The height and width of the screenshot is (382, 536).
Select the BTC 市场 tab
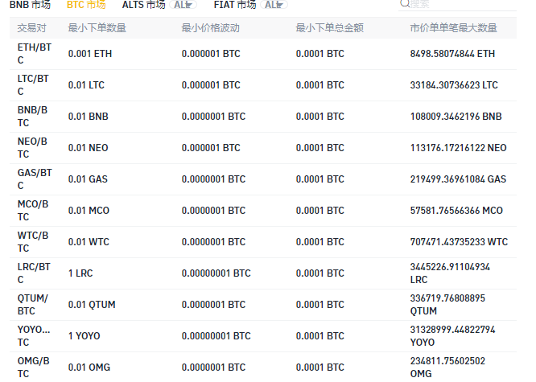85,5
